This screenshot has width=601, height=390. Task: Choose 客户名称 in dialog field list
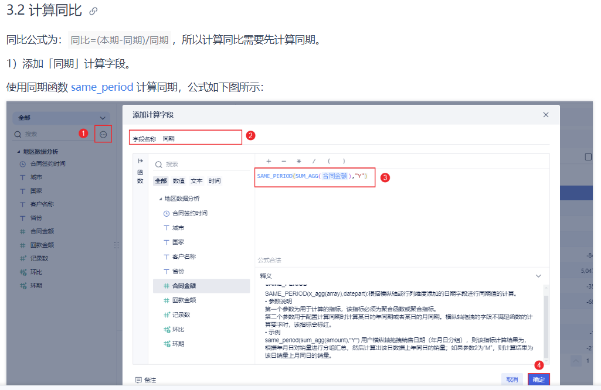[184, 257]
